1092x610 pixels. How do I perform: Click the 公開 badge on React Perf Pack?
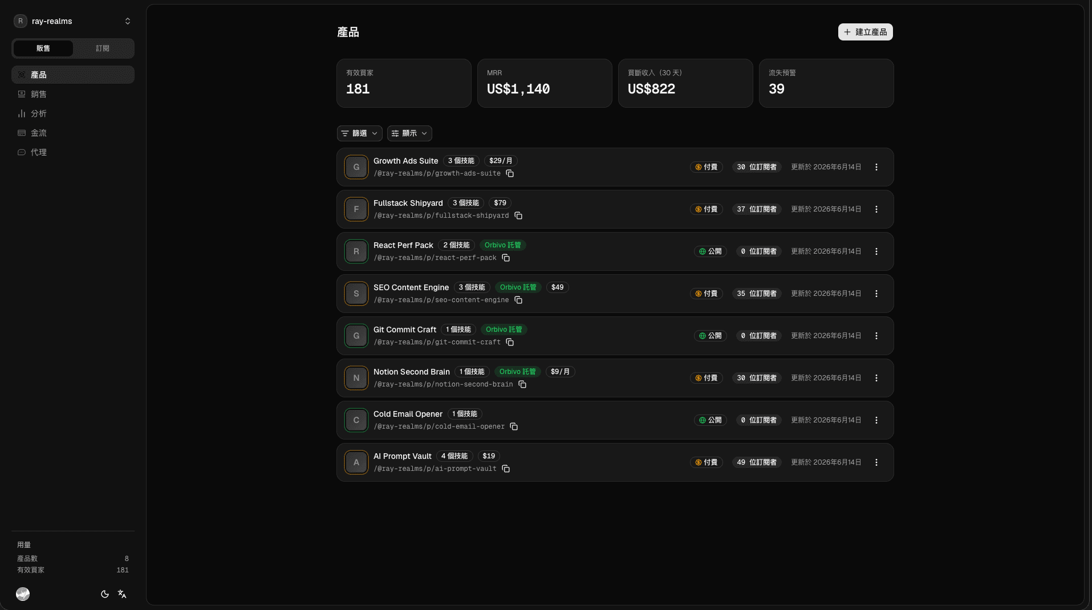point(711,251)
